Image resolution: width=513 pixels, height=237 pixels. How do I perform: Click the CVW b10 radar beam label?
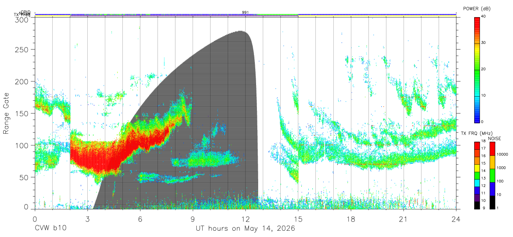click(50, 229)
